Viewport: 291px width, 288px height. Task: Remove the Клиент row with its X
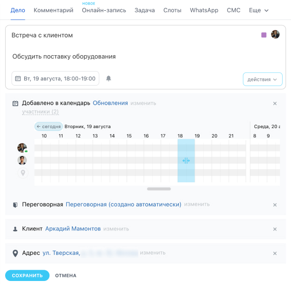(x=275, y=229)
